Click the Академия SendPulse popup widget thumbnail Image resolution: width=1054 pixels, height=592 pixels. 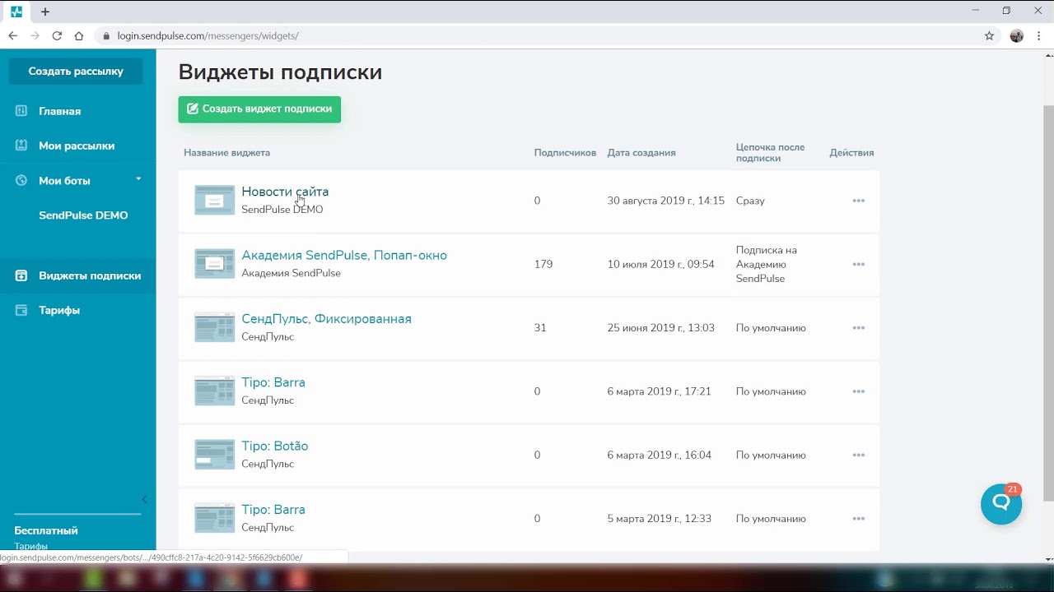tap(214, 263)
